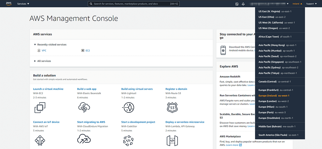Screen dimensions: 322x149
Task: Select Asia Pacific (Seoul) region
Action: tap(280, 56)
